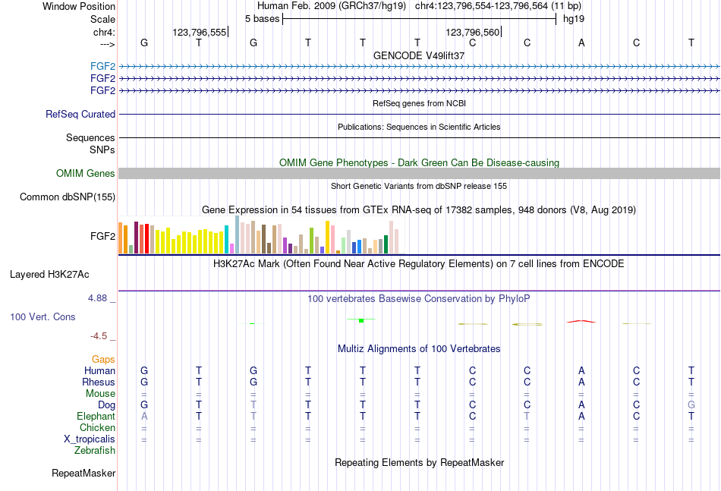The image size is (721, 491).
Task: Click the RepeatMasker track label
Action: coord(83,473)
